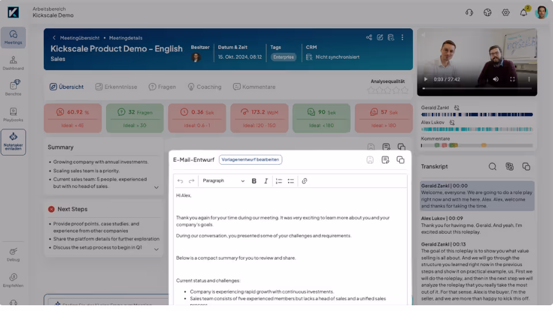Insert a link in the email editor

tap(304, 181)
